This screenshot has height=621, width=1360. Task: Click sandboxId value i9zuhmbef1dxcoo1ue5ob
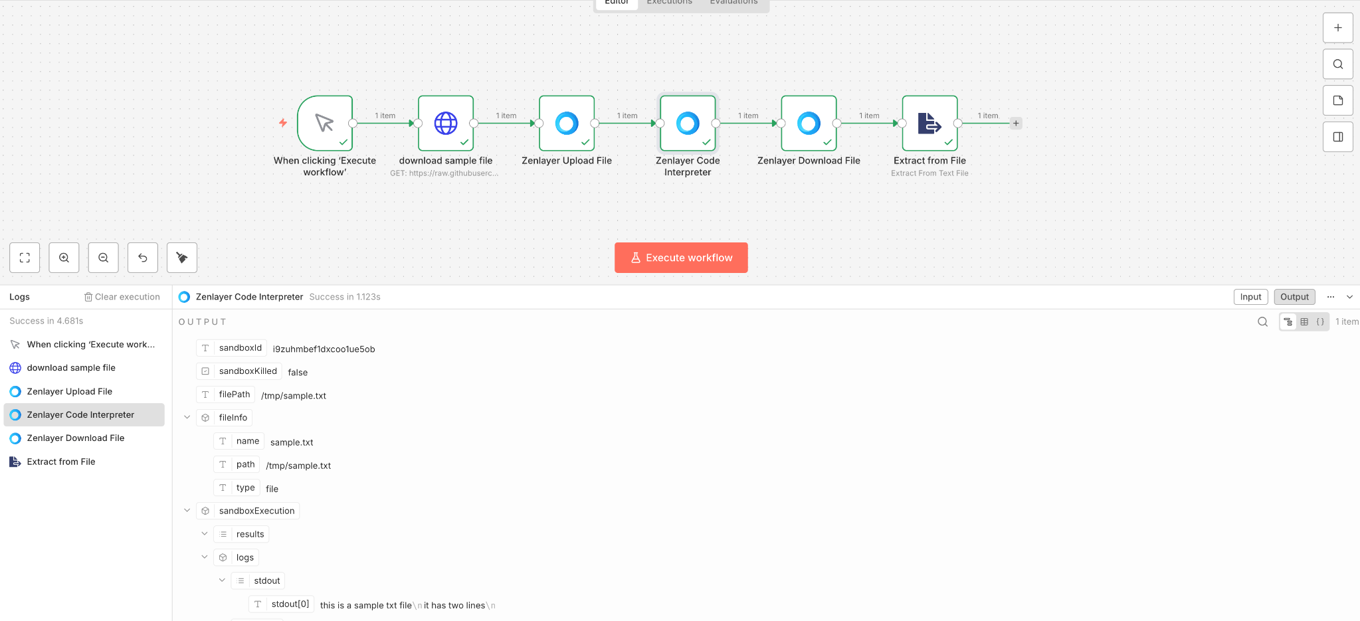coord(324,349)
